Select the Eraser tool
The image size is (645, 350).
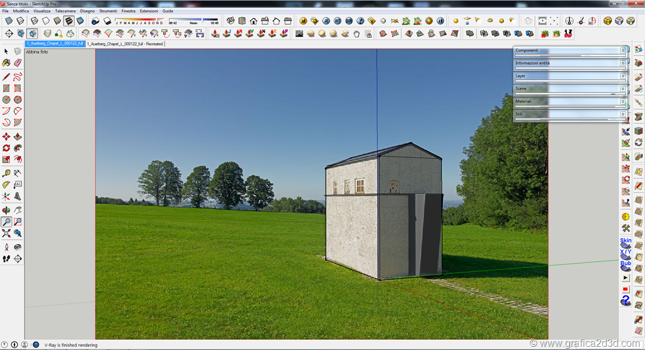[x=18, y=62]
